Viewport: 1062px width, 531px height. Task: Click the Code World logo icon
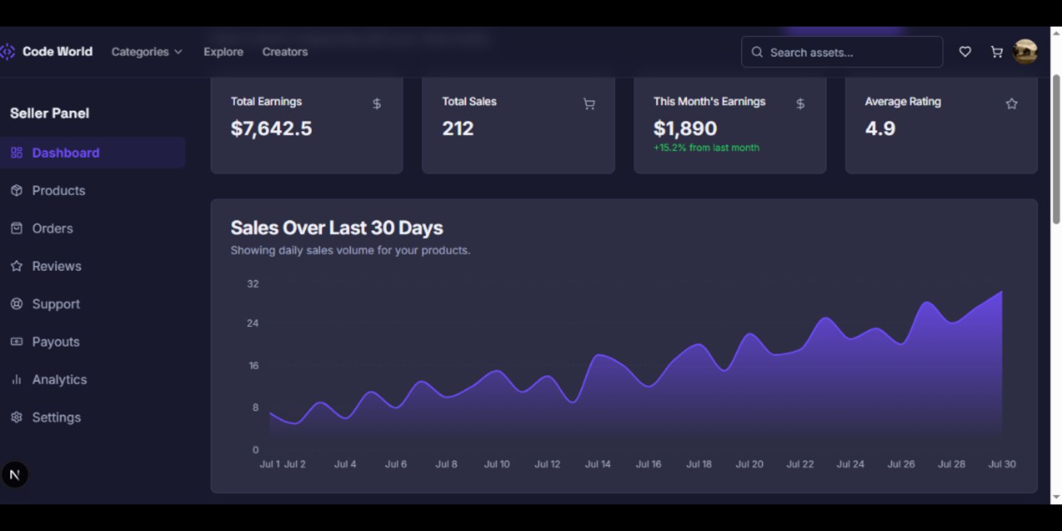pyautogui.click(x=7, y=52)
